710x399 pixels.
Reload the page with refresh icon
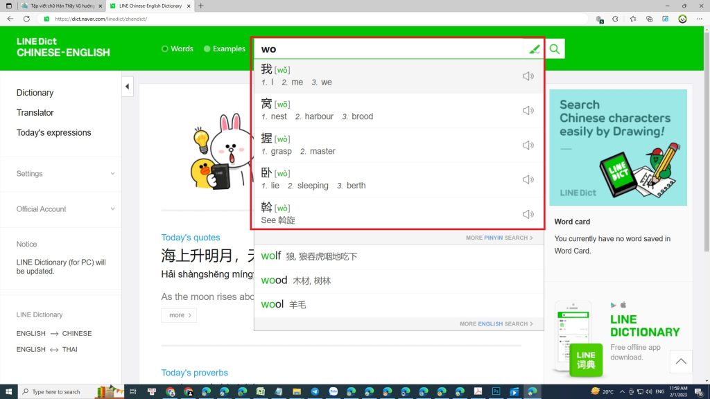tap(26, 19)
